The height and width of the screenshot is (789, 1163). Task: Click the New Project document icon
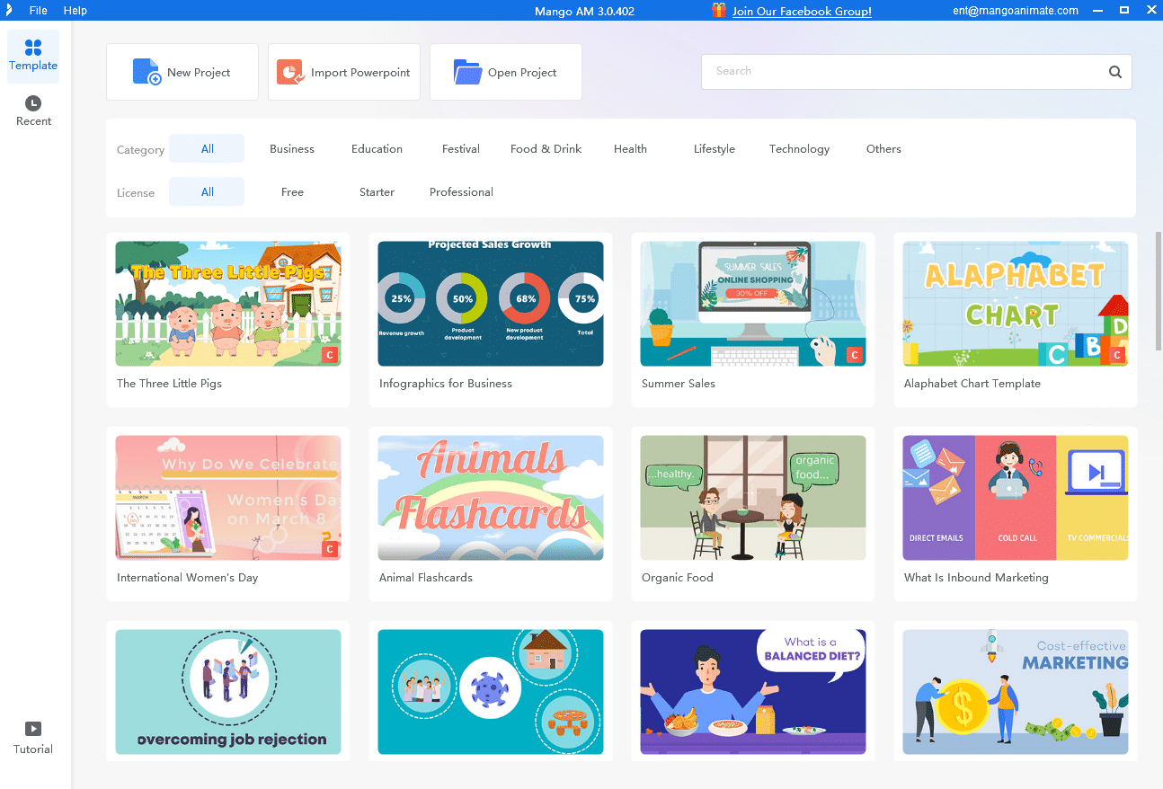(x=146, y=72)
